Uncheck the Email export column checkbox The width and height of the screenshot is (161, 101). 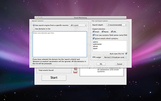[93, 32]
